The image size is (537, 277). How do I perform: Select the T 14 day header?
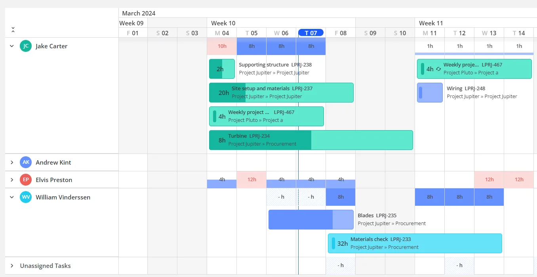(x=519, y=33)
